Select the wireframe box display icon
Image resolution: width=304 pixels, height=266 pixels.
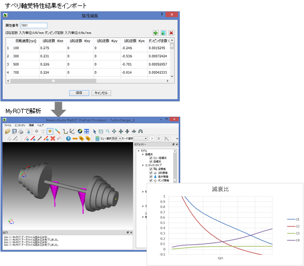[43, 132]
